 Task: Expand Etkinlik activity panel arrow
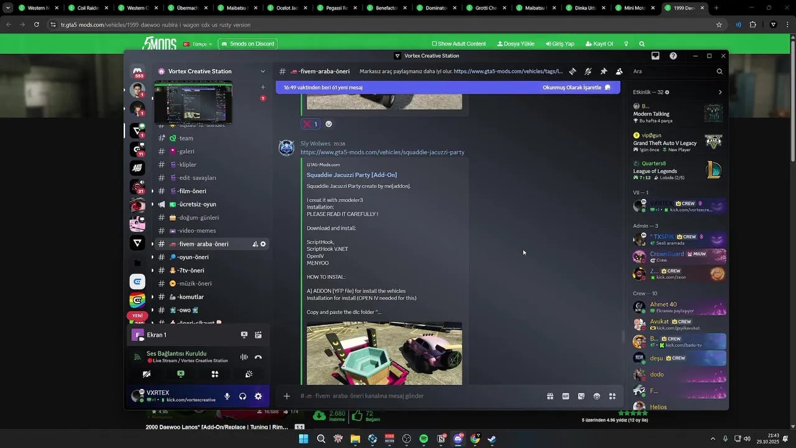720,92
